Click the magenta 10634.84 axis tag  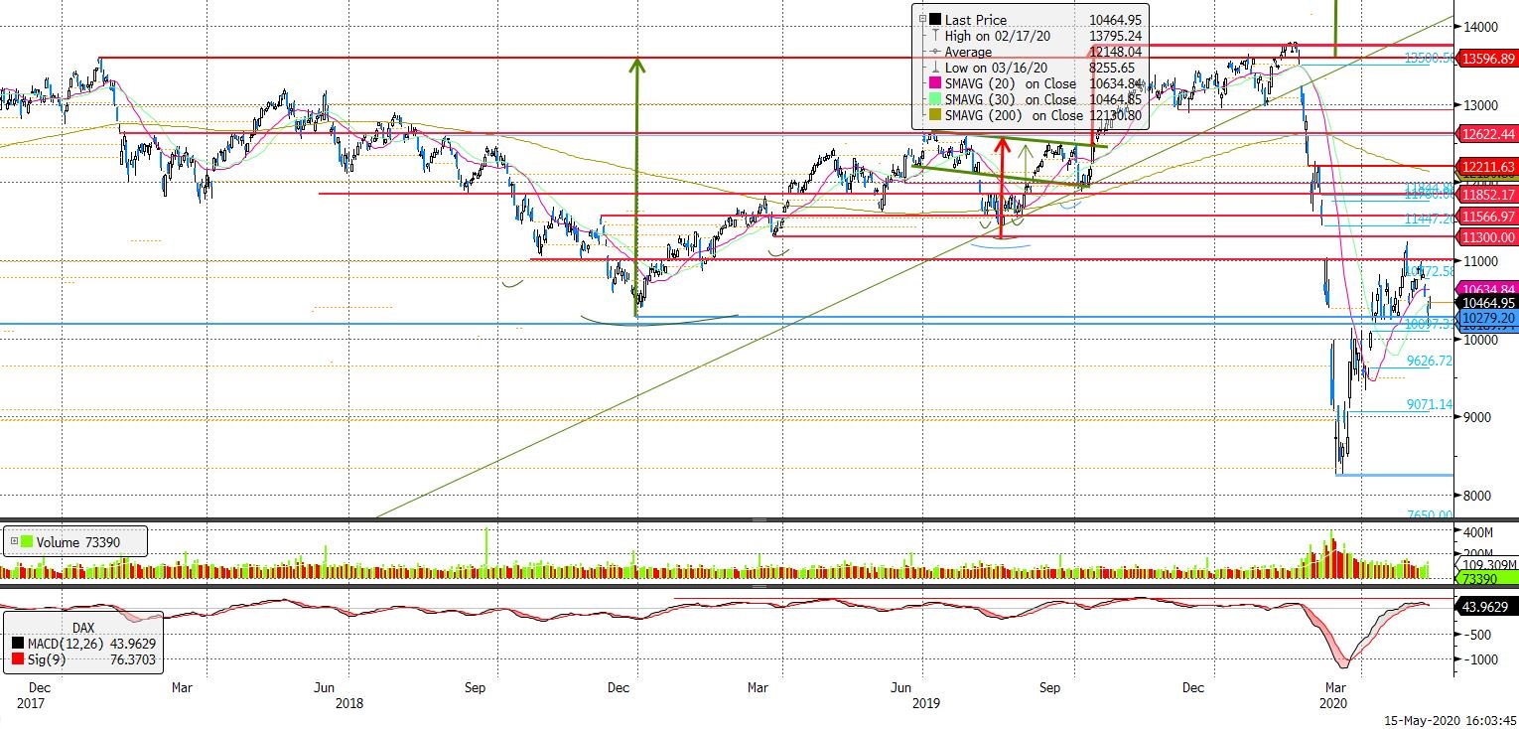click(1485, 289)
